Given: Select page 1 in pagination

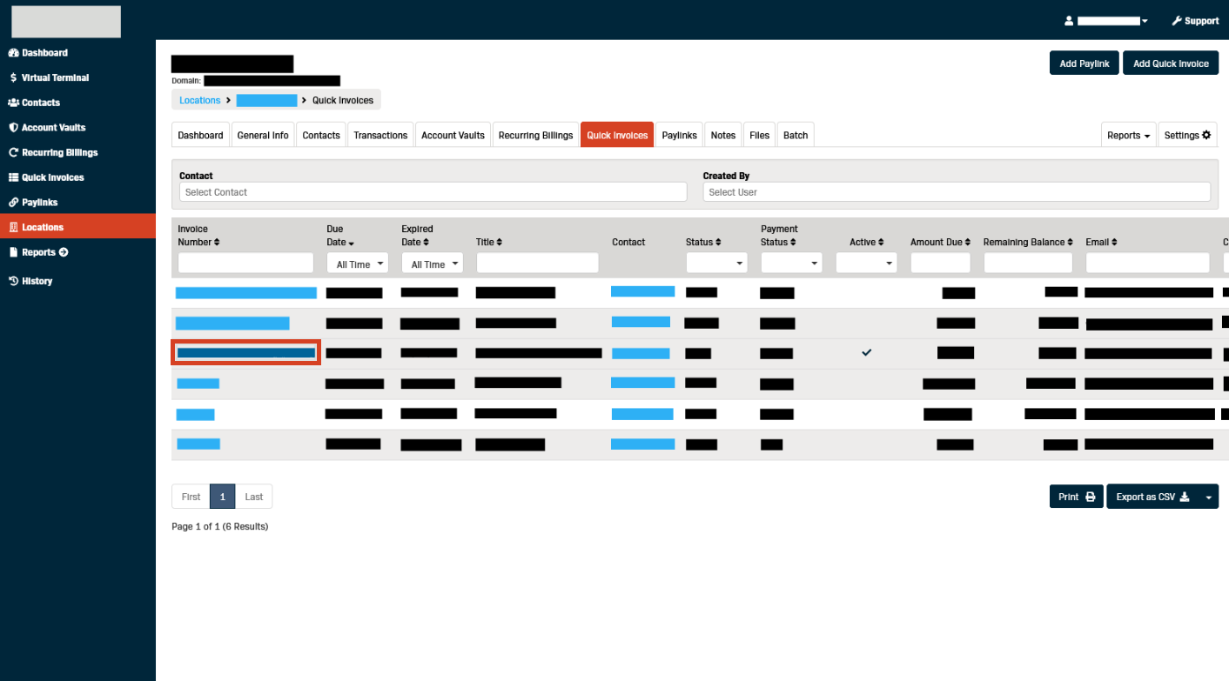Looking at the screenshot, I should coord(223,497).
